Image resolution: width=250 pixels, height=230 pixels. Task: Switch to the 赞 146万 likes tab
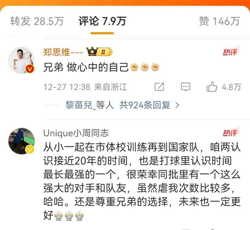coord(220,21)
